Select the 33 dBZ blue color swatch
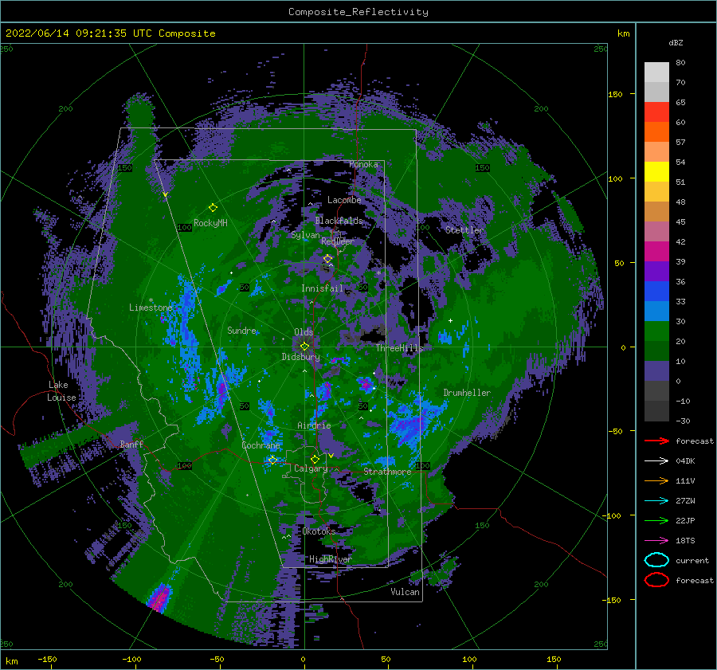 click(x=656, y=292)
